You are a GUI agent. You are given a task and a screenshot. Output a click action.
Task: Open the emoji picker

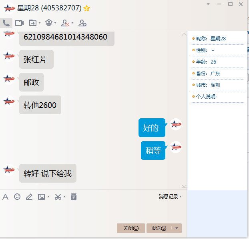17,197
